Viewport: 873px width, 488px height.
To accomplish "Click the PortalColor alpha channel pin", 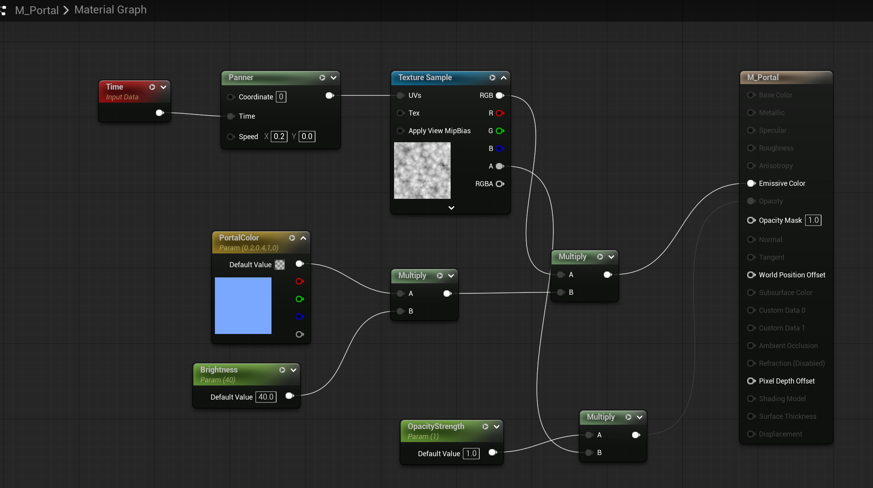I will click(300, 334).
